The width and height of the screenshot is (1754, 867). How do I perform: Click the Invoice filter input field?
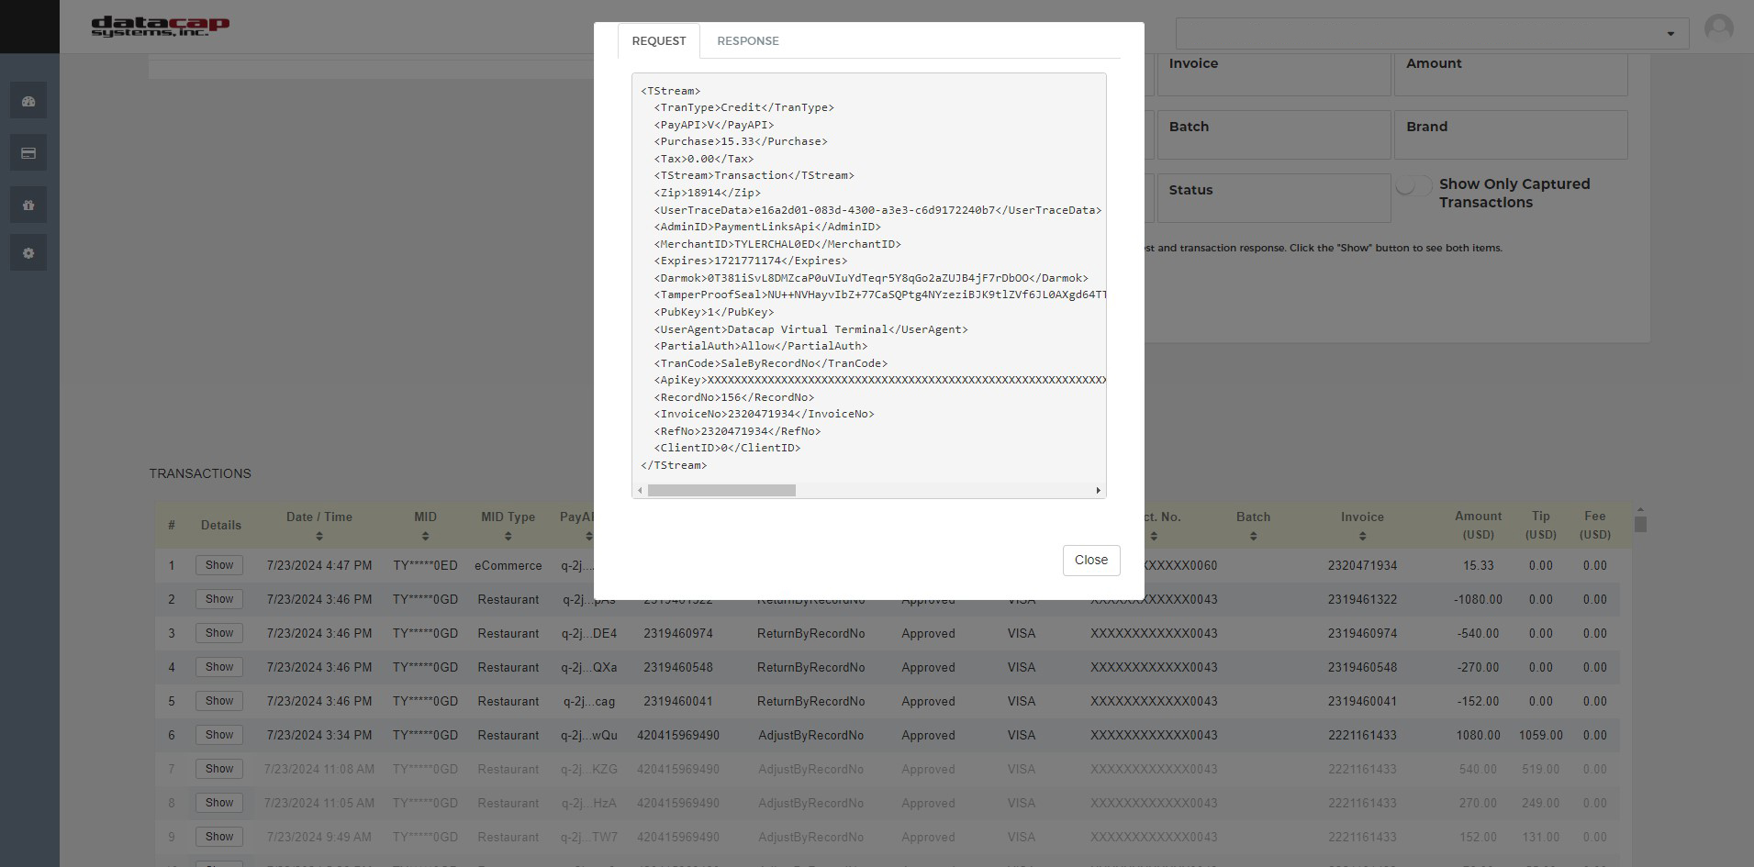coord(1275,75)
